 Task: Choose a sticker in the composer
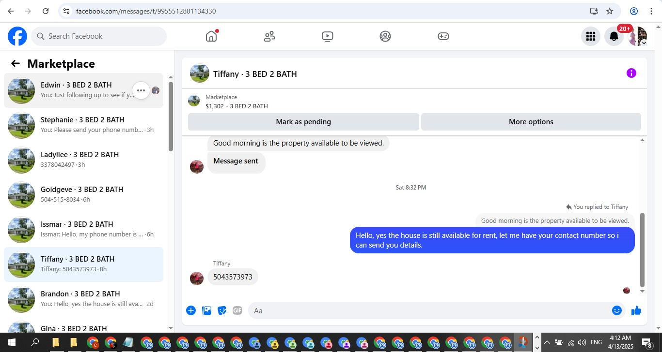pos(222,310)
